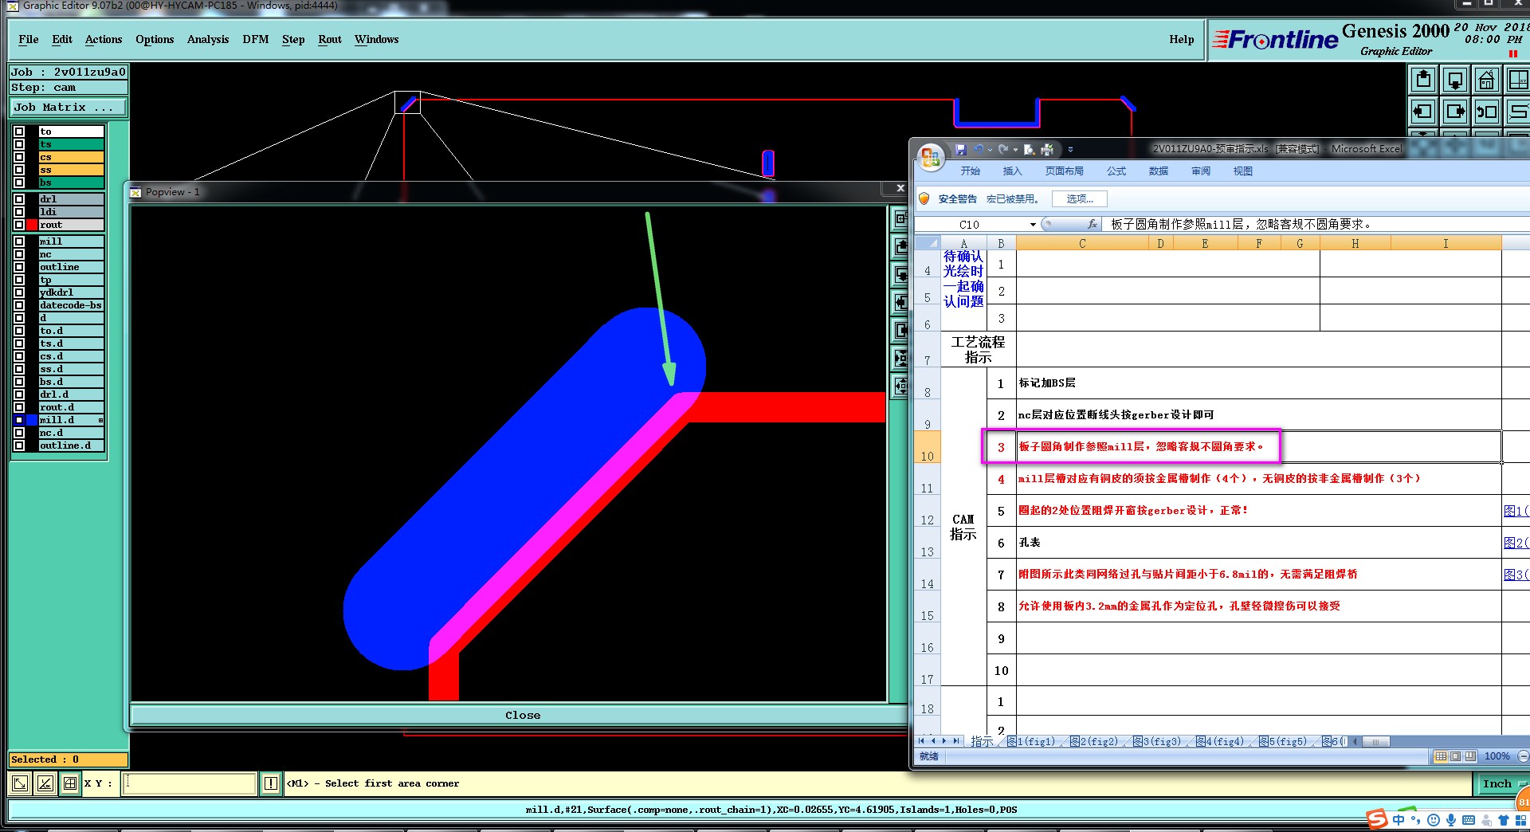Click the pan down icon
Screen dimensions: 1530x832
pyautogui.click(x=1455, y=80)
